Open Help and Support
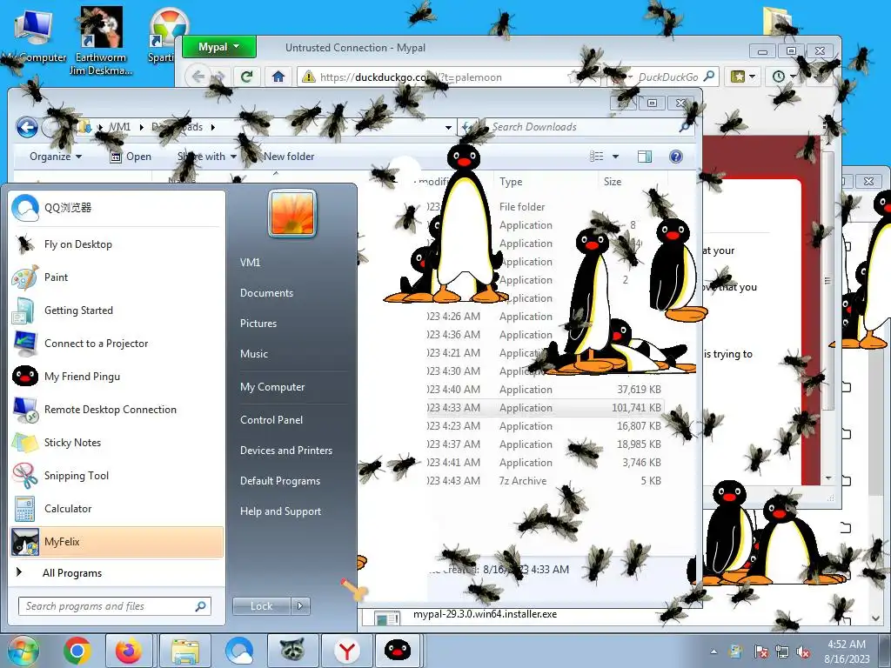 click(281, 511)
